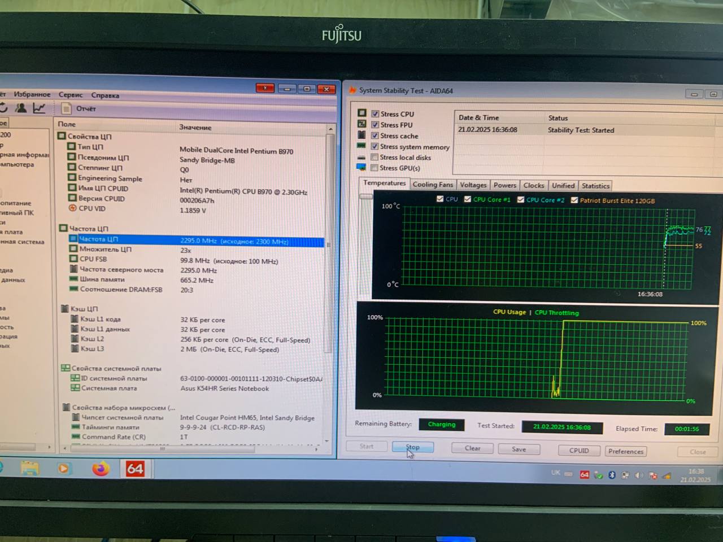The image size is (723, 542).
Task: Open the Preferences button
Action: tap(626, 451)
